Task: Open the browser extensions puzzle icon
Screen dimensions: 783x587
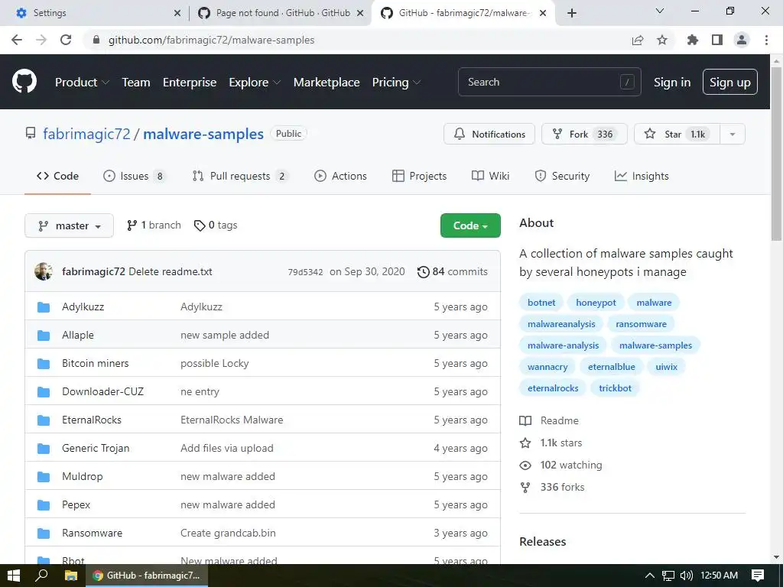Action: coord(693,40)
